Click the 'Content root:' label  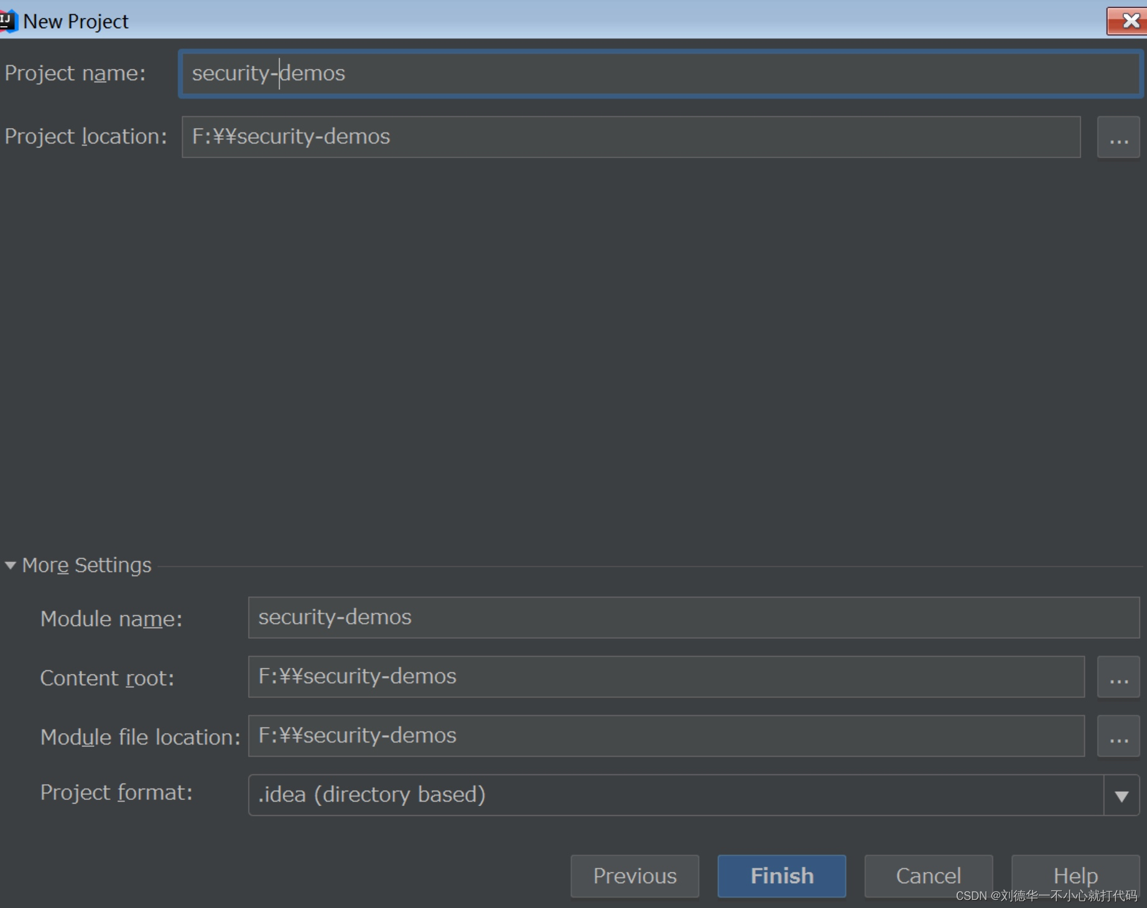(107, 678)
